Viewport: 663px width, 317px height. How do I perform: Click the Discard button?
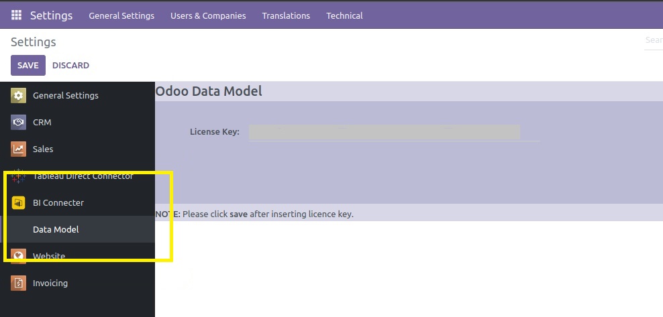coord(70,65)
